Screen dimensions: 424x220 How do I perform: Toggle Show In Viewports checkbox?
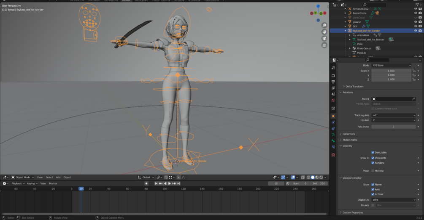pos(373,158)
